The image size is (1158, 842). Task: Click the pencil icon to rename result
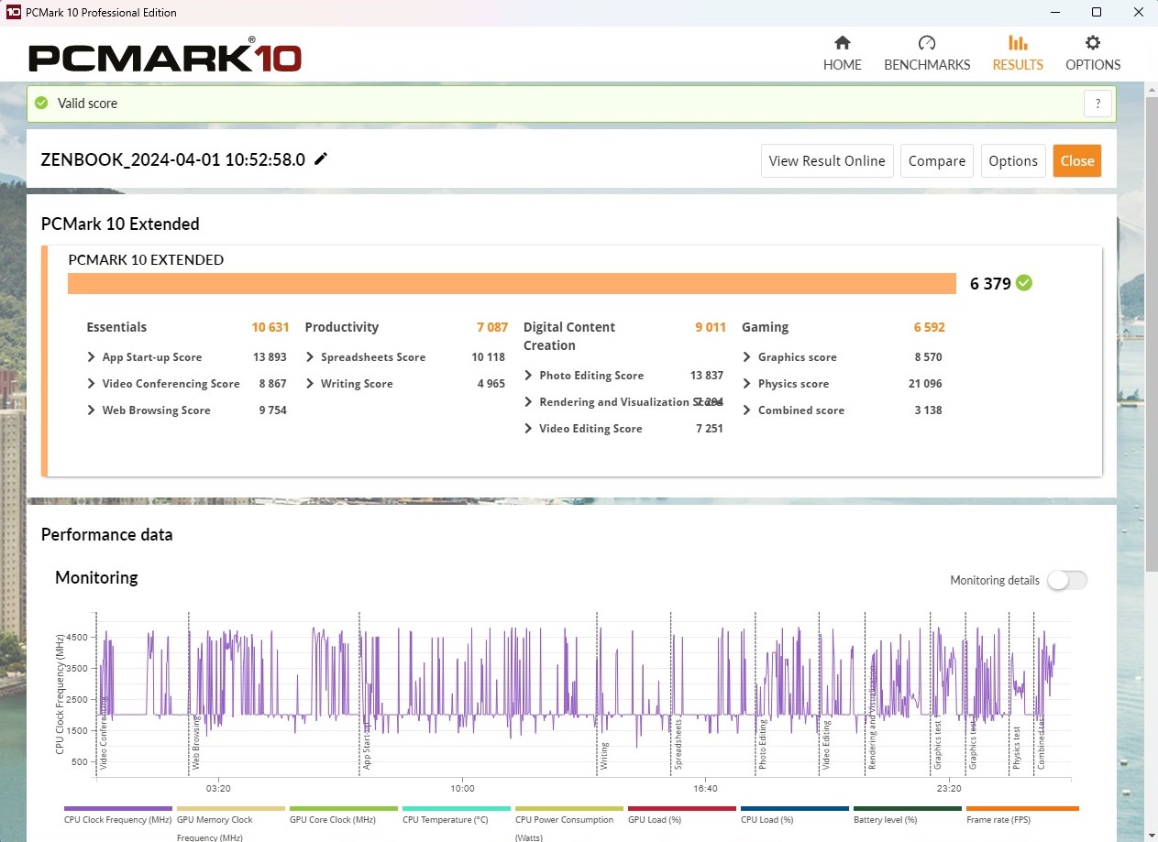coord(321,159)
